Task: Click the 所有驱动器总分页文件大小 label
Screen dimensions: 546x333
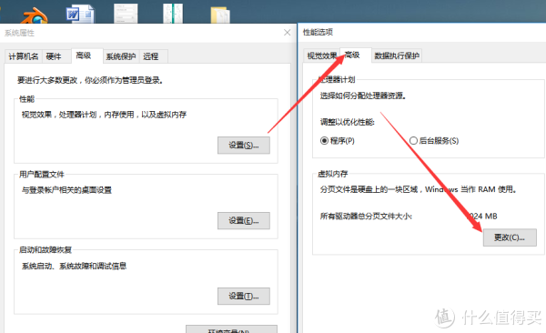Action: pos(366,217)
